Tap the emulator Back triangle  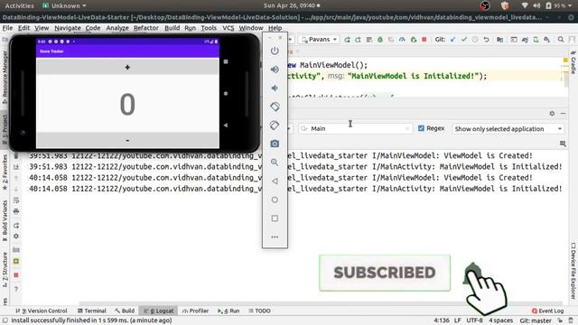[x=275, y=181]
